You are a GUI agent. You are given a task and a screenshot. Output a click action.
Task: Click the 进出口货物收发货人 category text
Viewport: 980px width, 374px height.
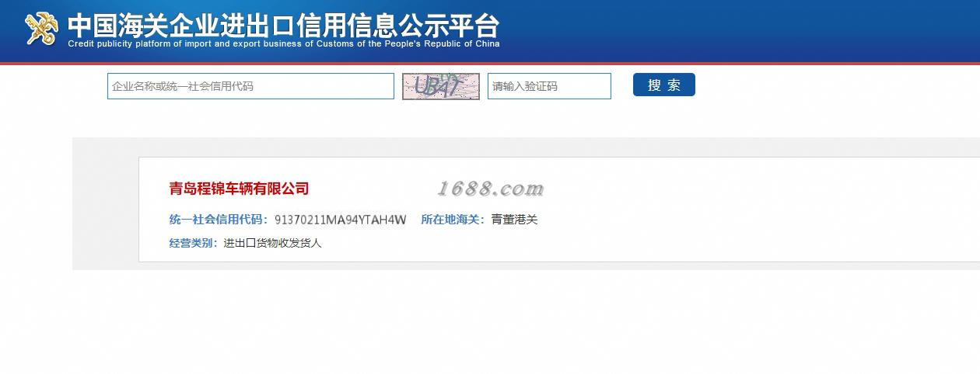pos(272,243)
